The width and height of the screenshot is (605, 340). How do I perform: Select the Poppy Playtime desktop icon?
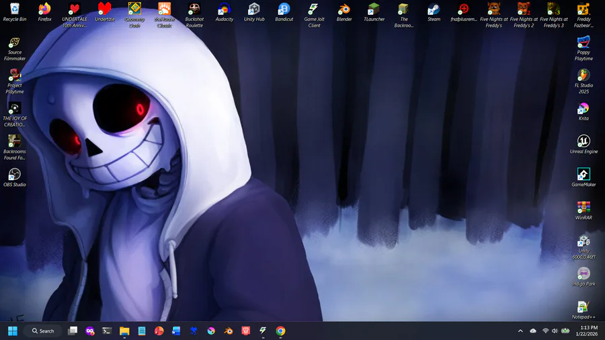(x=583, y=48)
